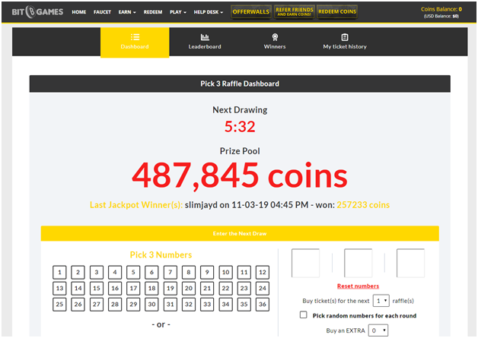Pick number 16
This screenshot has height=338, width=478.
pos(115,288)
